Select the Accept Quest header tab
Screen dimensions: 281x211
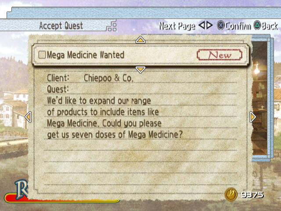(61, 25)
